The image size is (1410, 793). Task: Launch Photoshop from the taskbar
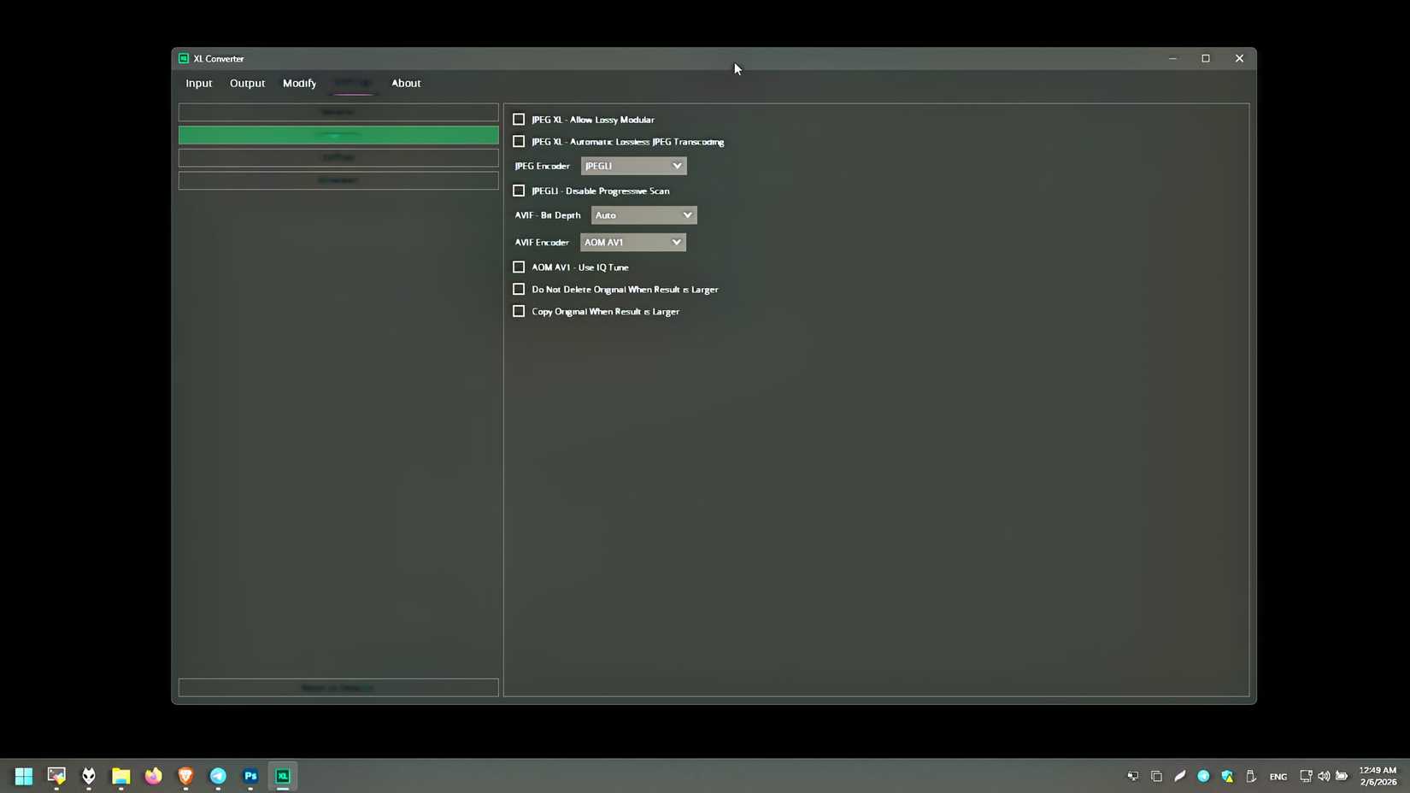(x=250, y=776)
